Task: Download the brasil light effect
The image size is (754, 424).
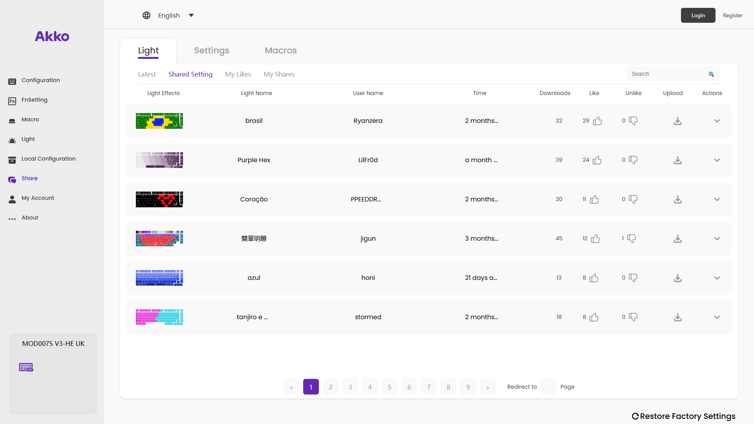Action: (x=677, y=121)
